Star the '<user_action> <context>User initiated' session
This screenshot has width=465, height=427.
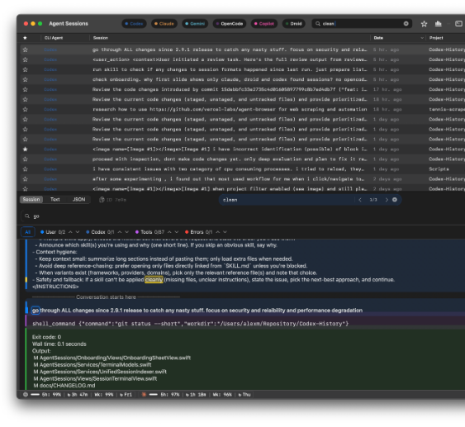(26, 59)
